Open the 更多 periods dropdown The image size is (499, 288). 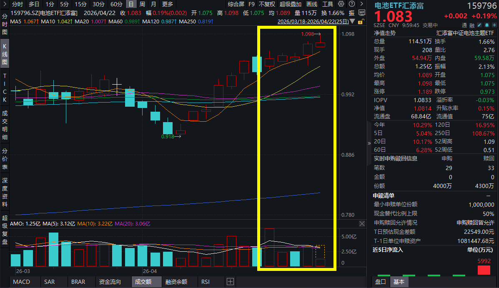coord(167,4)
